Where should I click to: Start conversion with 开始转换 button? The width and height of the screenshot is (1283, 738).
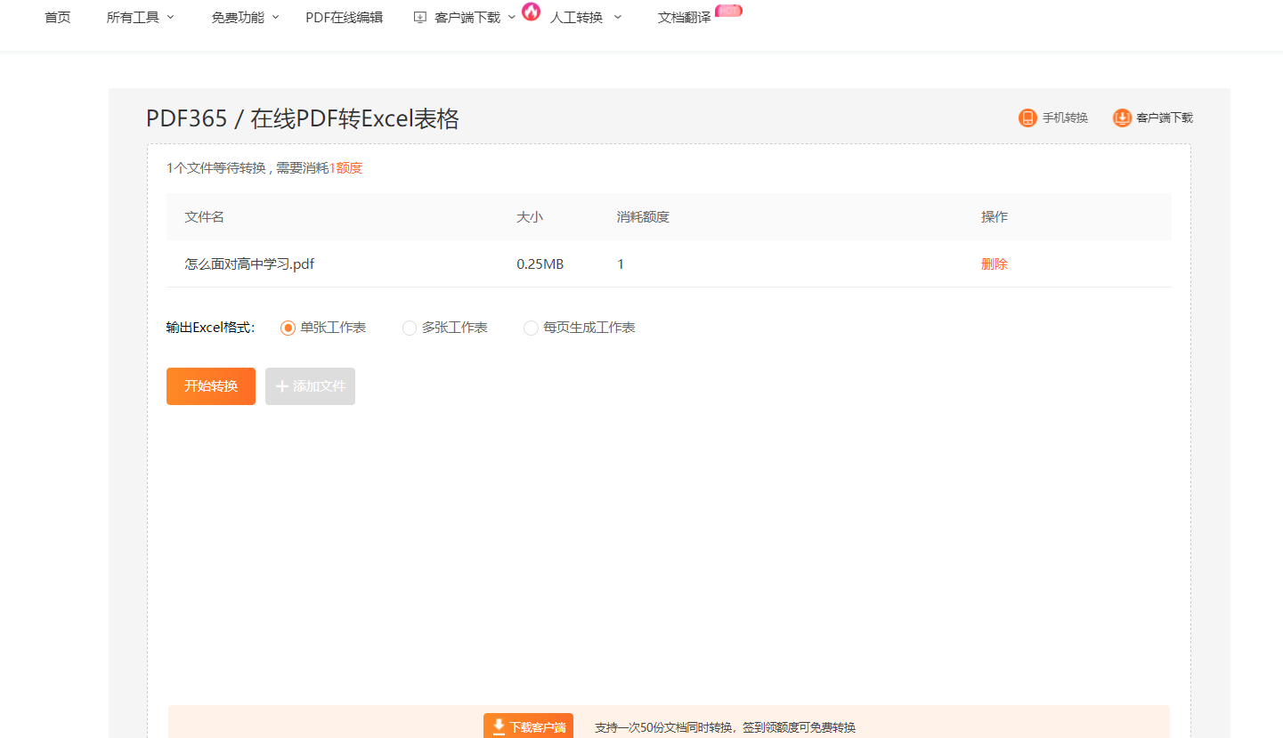[211, 386]
